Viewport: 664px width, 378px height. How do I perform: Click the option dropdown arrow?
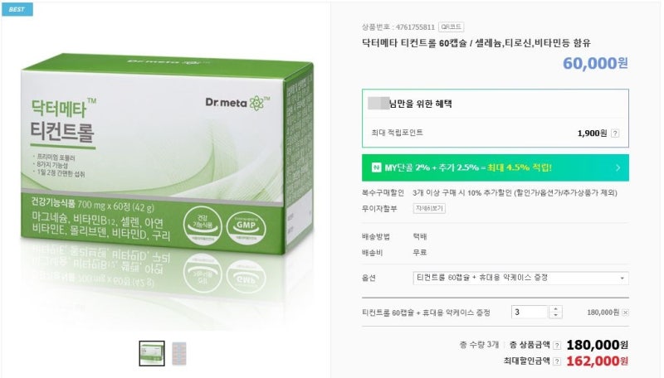tap(622, 279)
